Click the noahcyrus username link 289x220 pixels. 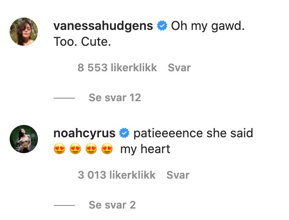(x=85, y=133)
